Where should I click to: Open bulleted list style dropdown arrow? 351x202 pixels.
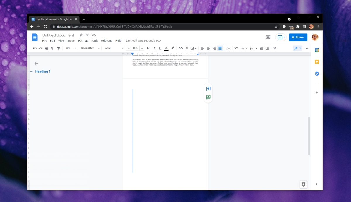click(x=247, y=48)
